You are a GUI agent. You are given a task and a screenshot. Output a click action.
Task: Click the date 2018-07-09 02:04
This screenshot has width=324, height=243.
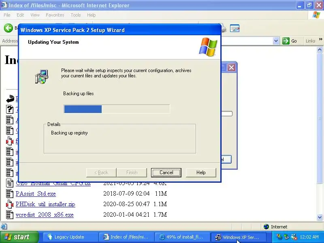point(126,194)
